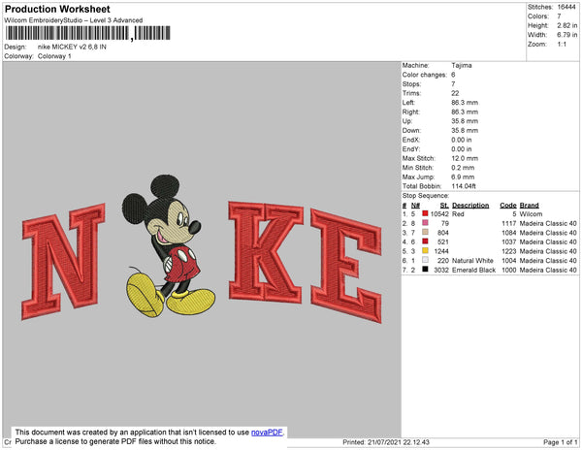
Task: Click the novaPDF hyperlink
Action: [x=267, y=433]
